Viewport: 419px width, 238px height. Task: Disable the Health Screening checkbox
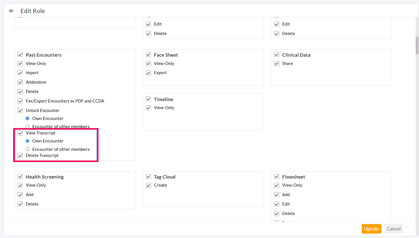tap(20, 177)
